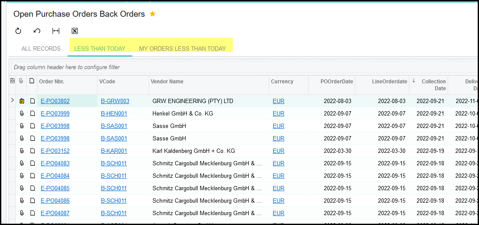Click the Vendor Name column header

[167, 82]
